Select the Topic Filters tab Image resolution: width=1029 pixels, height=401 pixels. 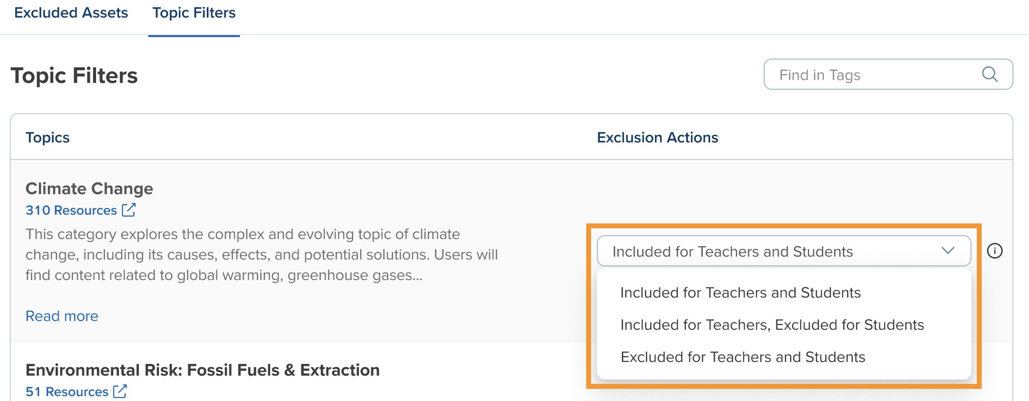coord(194,13)
